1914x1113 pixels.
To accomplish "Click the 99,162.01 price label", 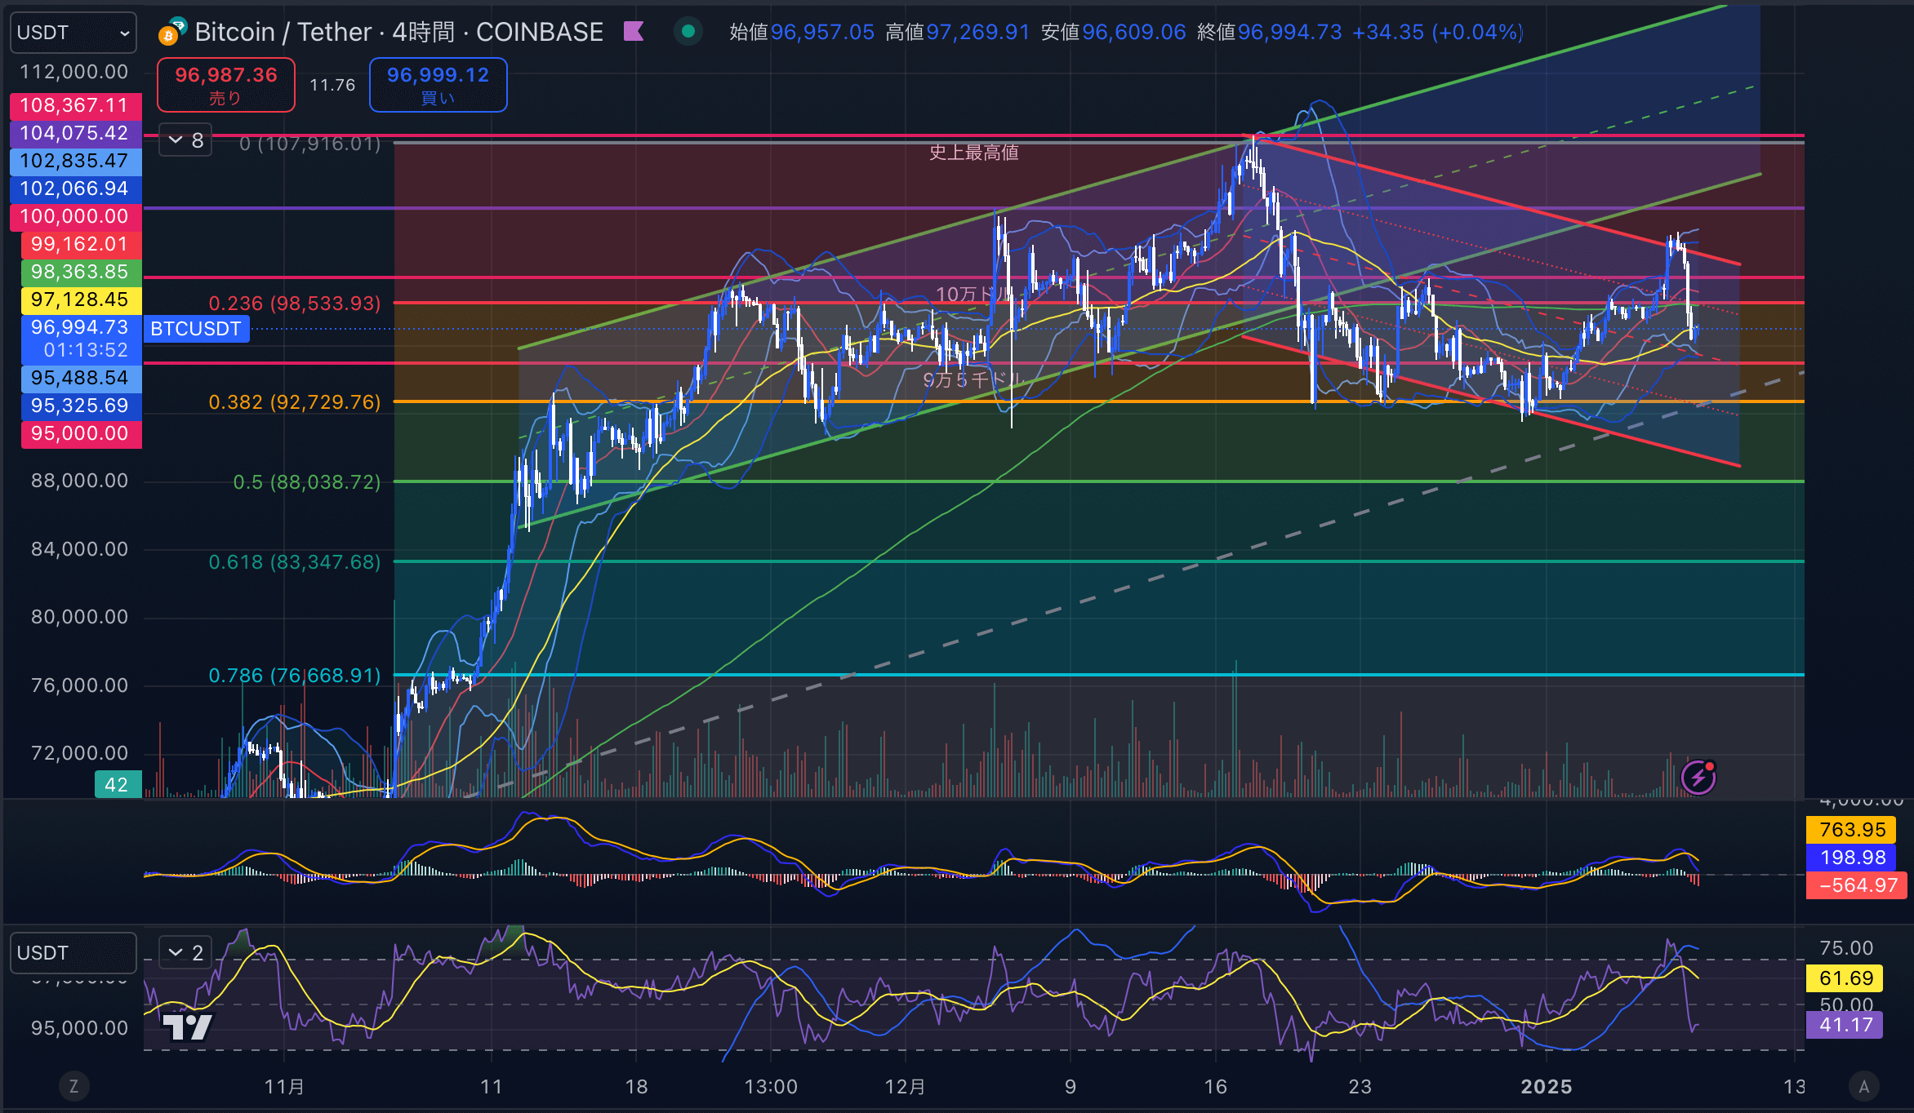I will tap(80, 244).
